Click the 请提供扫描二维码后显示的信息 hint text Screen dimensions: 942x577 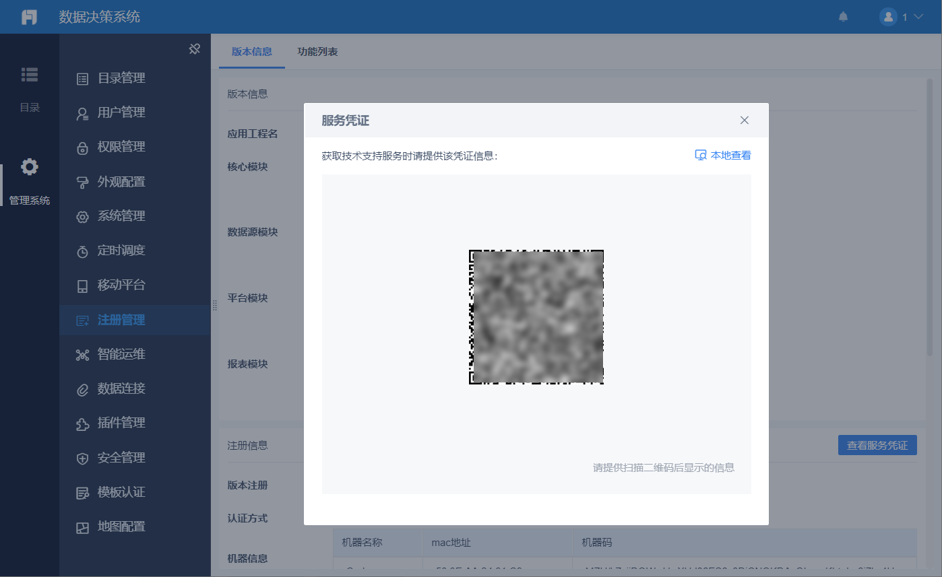click(664, 468)
